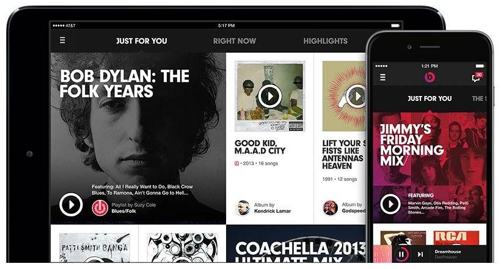The width and height of the screenshot is (501, 269).
Task: Play Jimmy's Friday Morning Mix
Action: [390, 204]
